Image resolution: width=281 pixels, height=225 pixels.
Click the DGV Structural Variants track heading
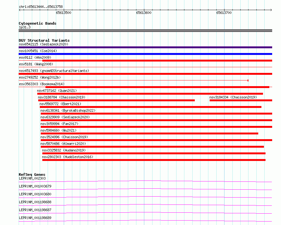pyautogui.click(x=44, y=40)
